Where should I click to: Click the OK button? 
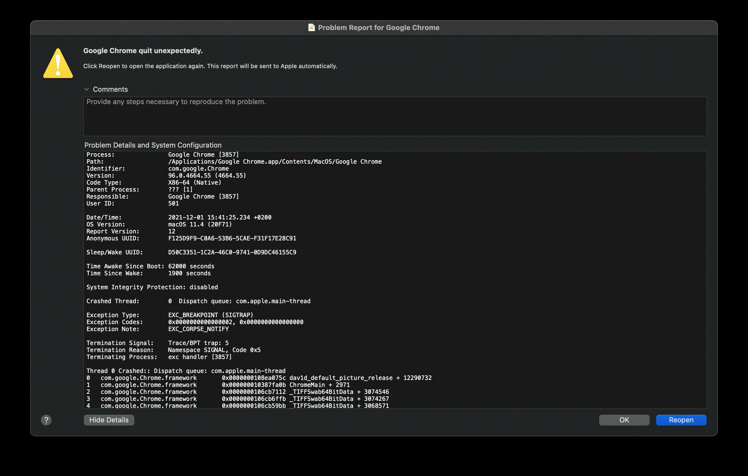pos(624,420)
